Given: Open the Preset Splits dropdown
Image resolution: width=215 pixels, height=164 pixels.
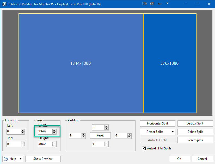Looking at the screenshot, I should (158, 132).
